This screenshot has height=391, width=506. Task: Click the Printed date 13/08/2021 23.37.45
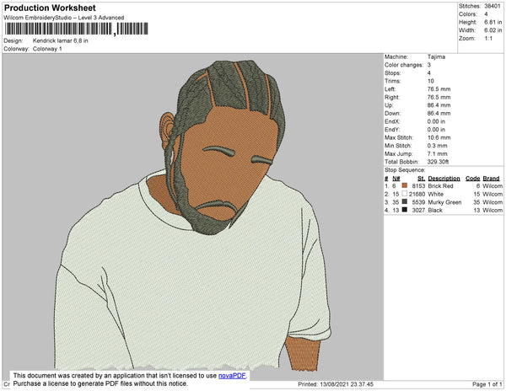coord(336,384)
